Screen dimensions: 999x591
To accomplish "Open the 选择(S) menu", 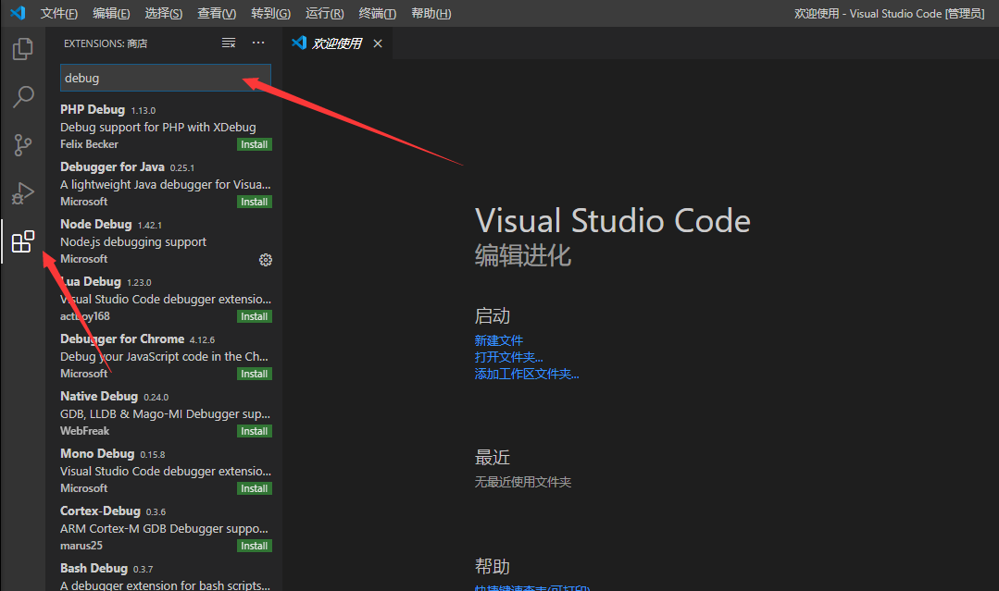I will pyautogui.click(x=163, y=13).
